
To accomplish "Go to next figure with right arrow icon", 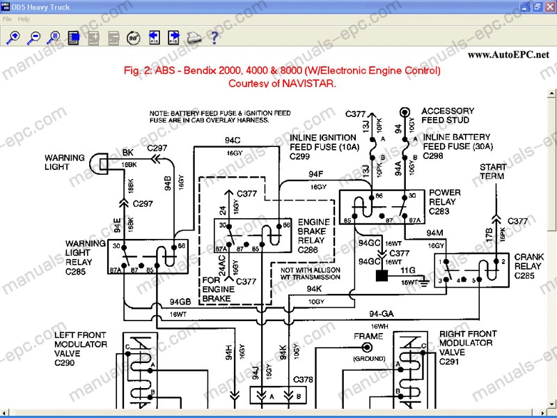I will 173,38.
